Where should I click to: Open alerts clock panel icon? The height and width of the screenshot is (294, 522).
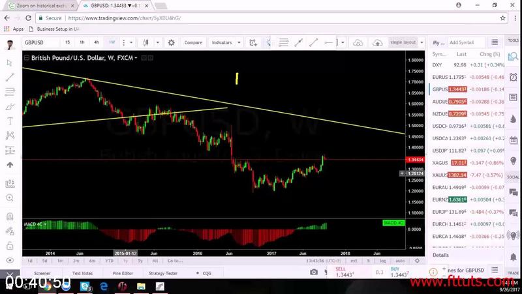tap(513, 77)
